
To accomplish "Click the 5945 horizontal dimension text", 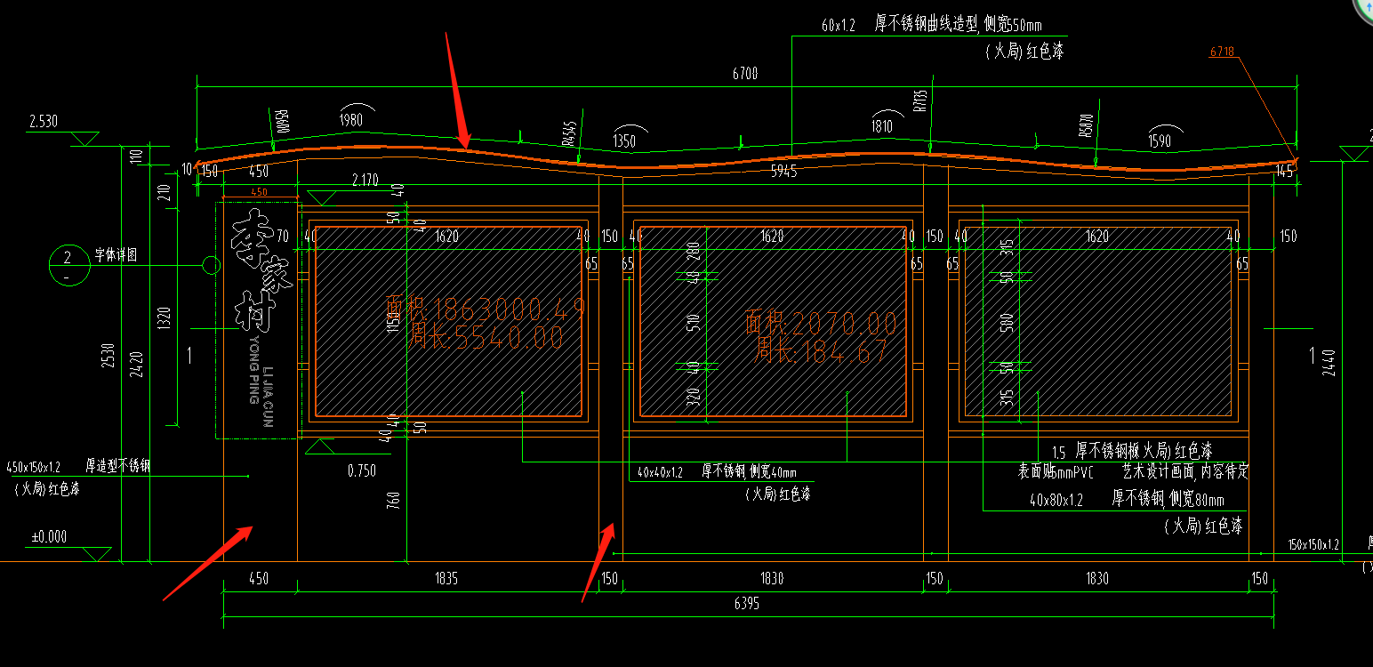I will point(783,172).
